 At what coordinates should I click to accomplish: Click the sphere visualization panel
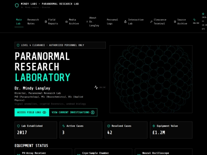click(x=151, y=79)
